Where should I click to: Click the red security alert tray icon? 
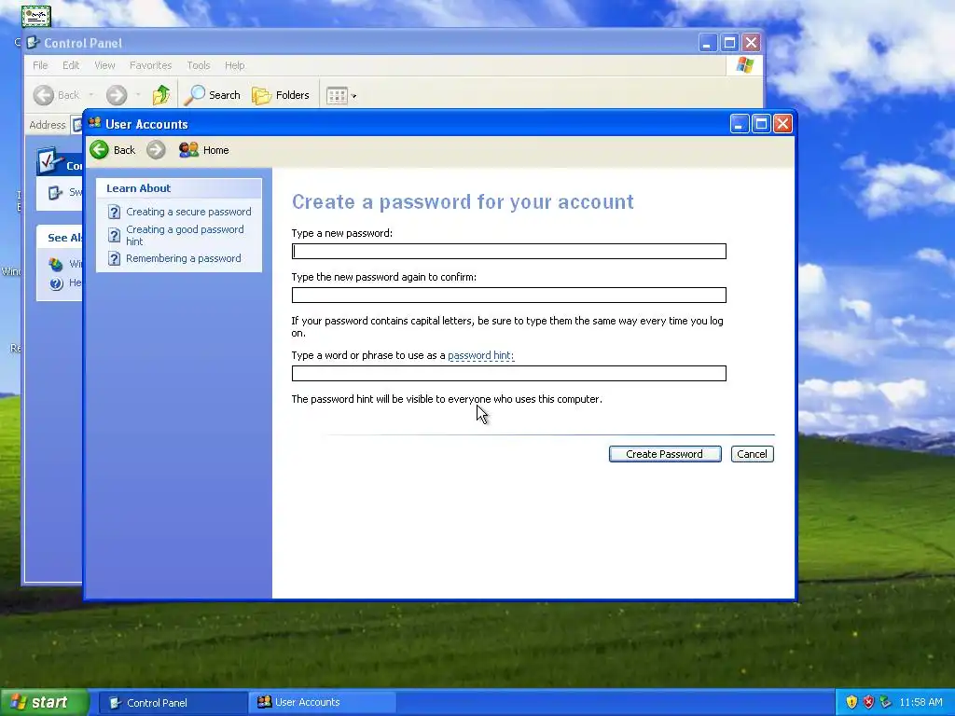(868, 703)
